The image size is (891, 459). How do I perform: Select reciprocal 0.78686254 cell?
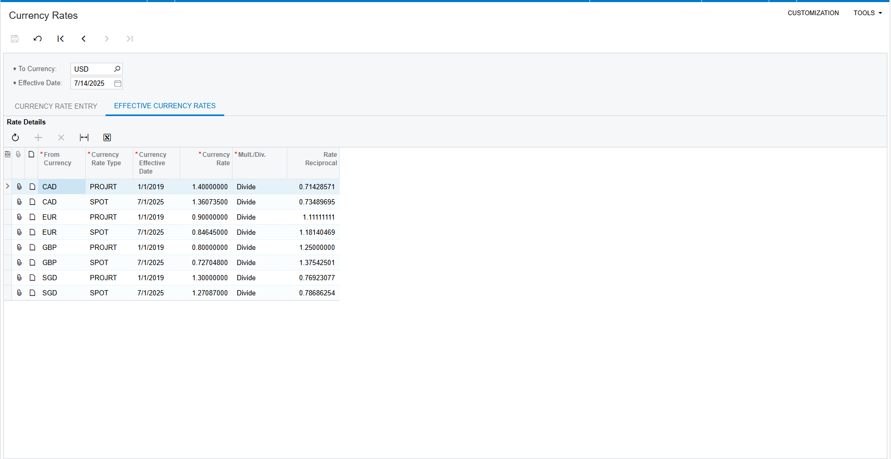[x=314, y=293]
